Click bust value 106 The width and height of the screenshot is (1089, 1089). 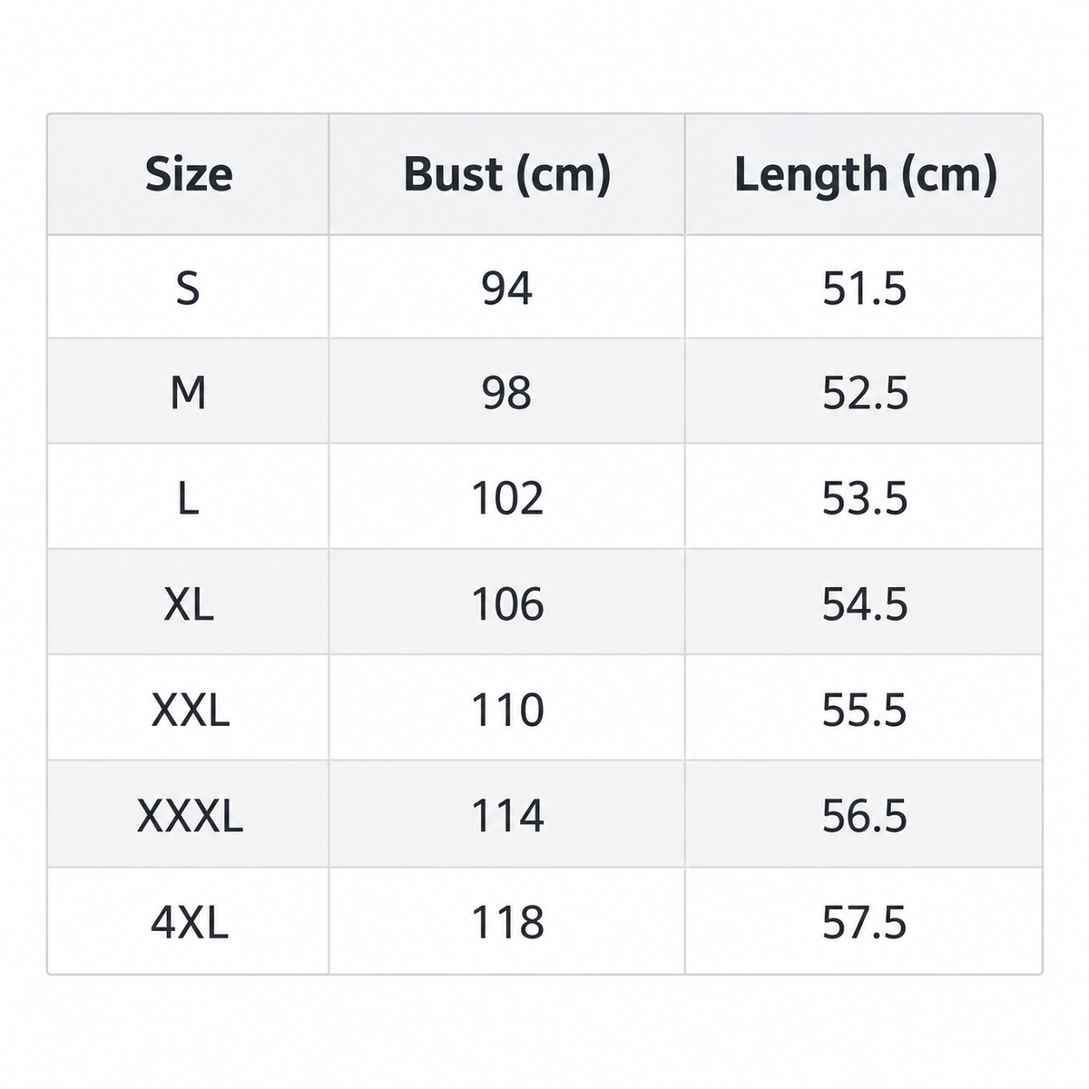(506, 603)
